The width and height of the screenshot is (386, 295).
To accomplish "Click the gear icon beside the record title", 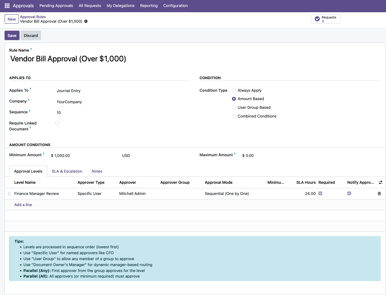I will tap(86, 21).
